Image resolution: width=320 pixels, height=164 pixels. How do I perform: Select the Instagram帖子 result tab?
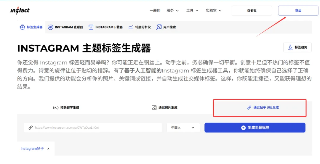pos(32,149)
